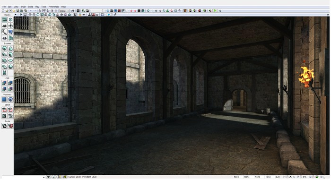
Task: Invert selection icon under Select
Action: [x=4, y=116]
